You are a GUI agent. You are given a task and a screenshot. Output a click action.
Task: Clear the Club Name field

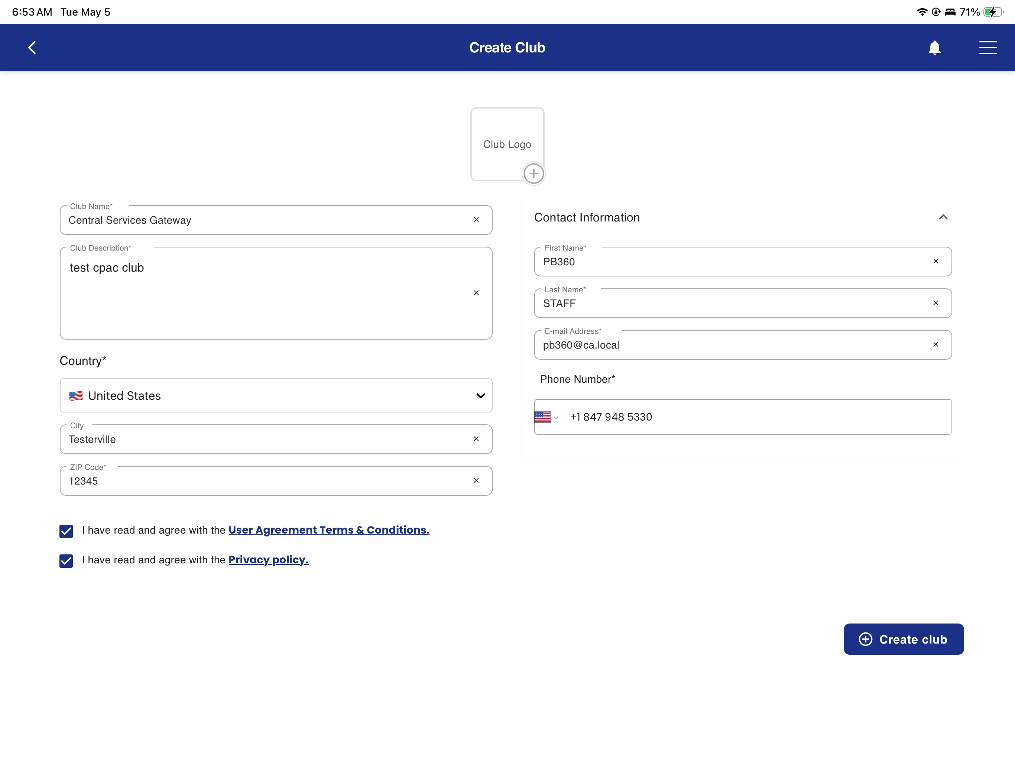pyautogui.click(x=476, y=220)
